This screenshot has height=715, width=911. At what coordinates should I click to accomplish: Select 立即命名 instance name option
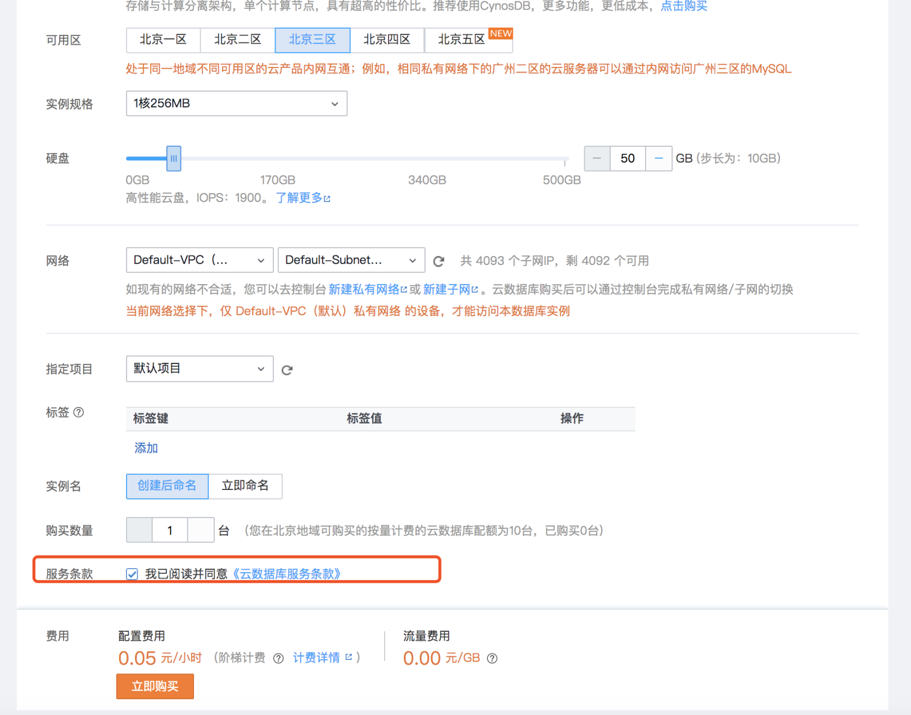(x=245, y=486)
